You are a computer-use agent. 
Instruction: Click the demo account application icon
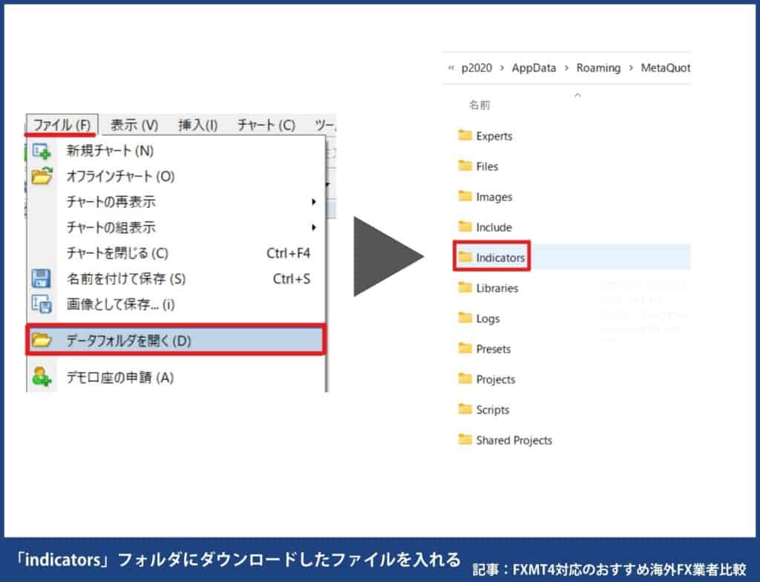(x=40, y=376)
